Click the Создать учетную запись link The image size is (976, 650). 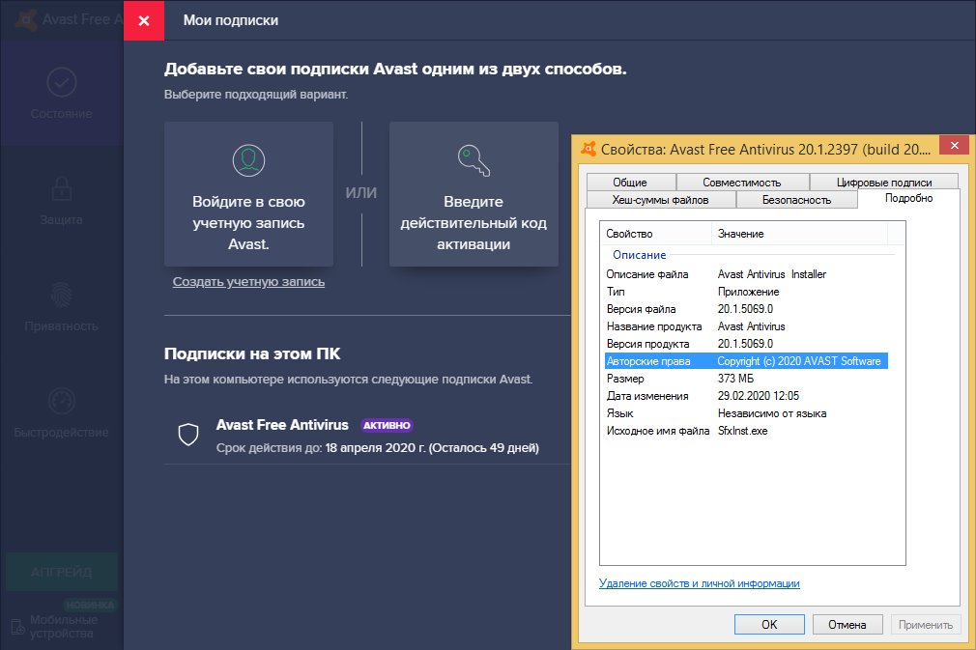coord(248,282)
